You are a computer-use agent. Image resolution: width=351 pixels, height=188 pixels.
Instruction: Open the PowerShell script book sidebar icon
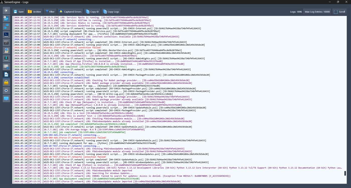6,50
